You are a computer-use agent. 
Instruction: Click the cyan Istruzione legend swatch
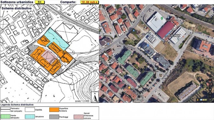click(x=30, y=117)
